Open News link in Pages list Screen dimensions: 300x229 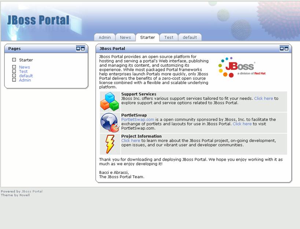[x=25, y=67]
